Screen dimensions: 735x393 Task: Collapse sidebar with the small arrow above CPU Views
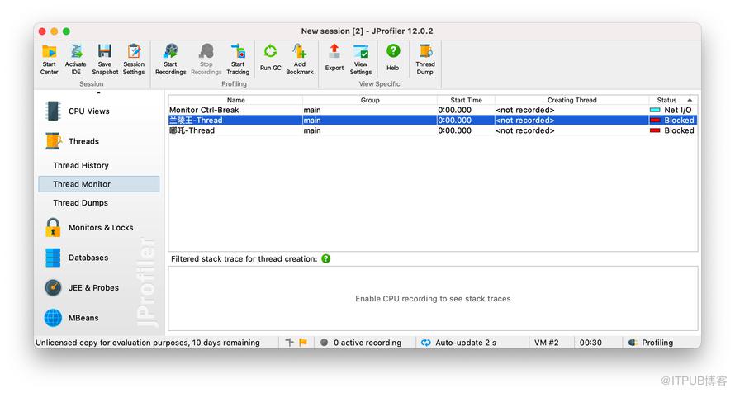(98, 92)
